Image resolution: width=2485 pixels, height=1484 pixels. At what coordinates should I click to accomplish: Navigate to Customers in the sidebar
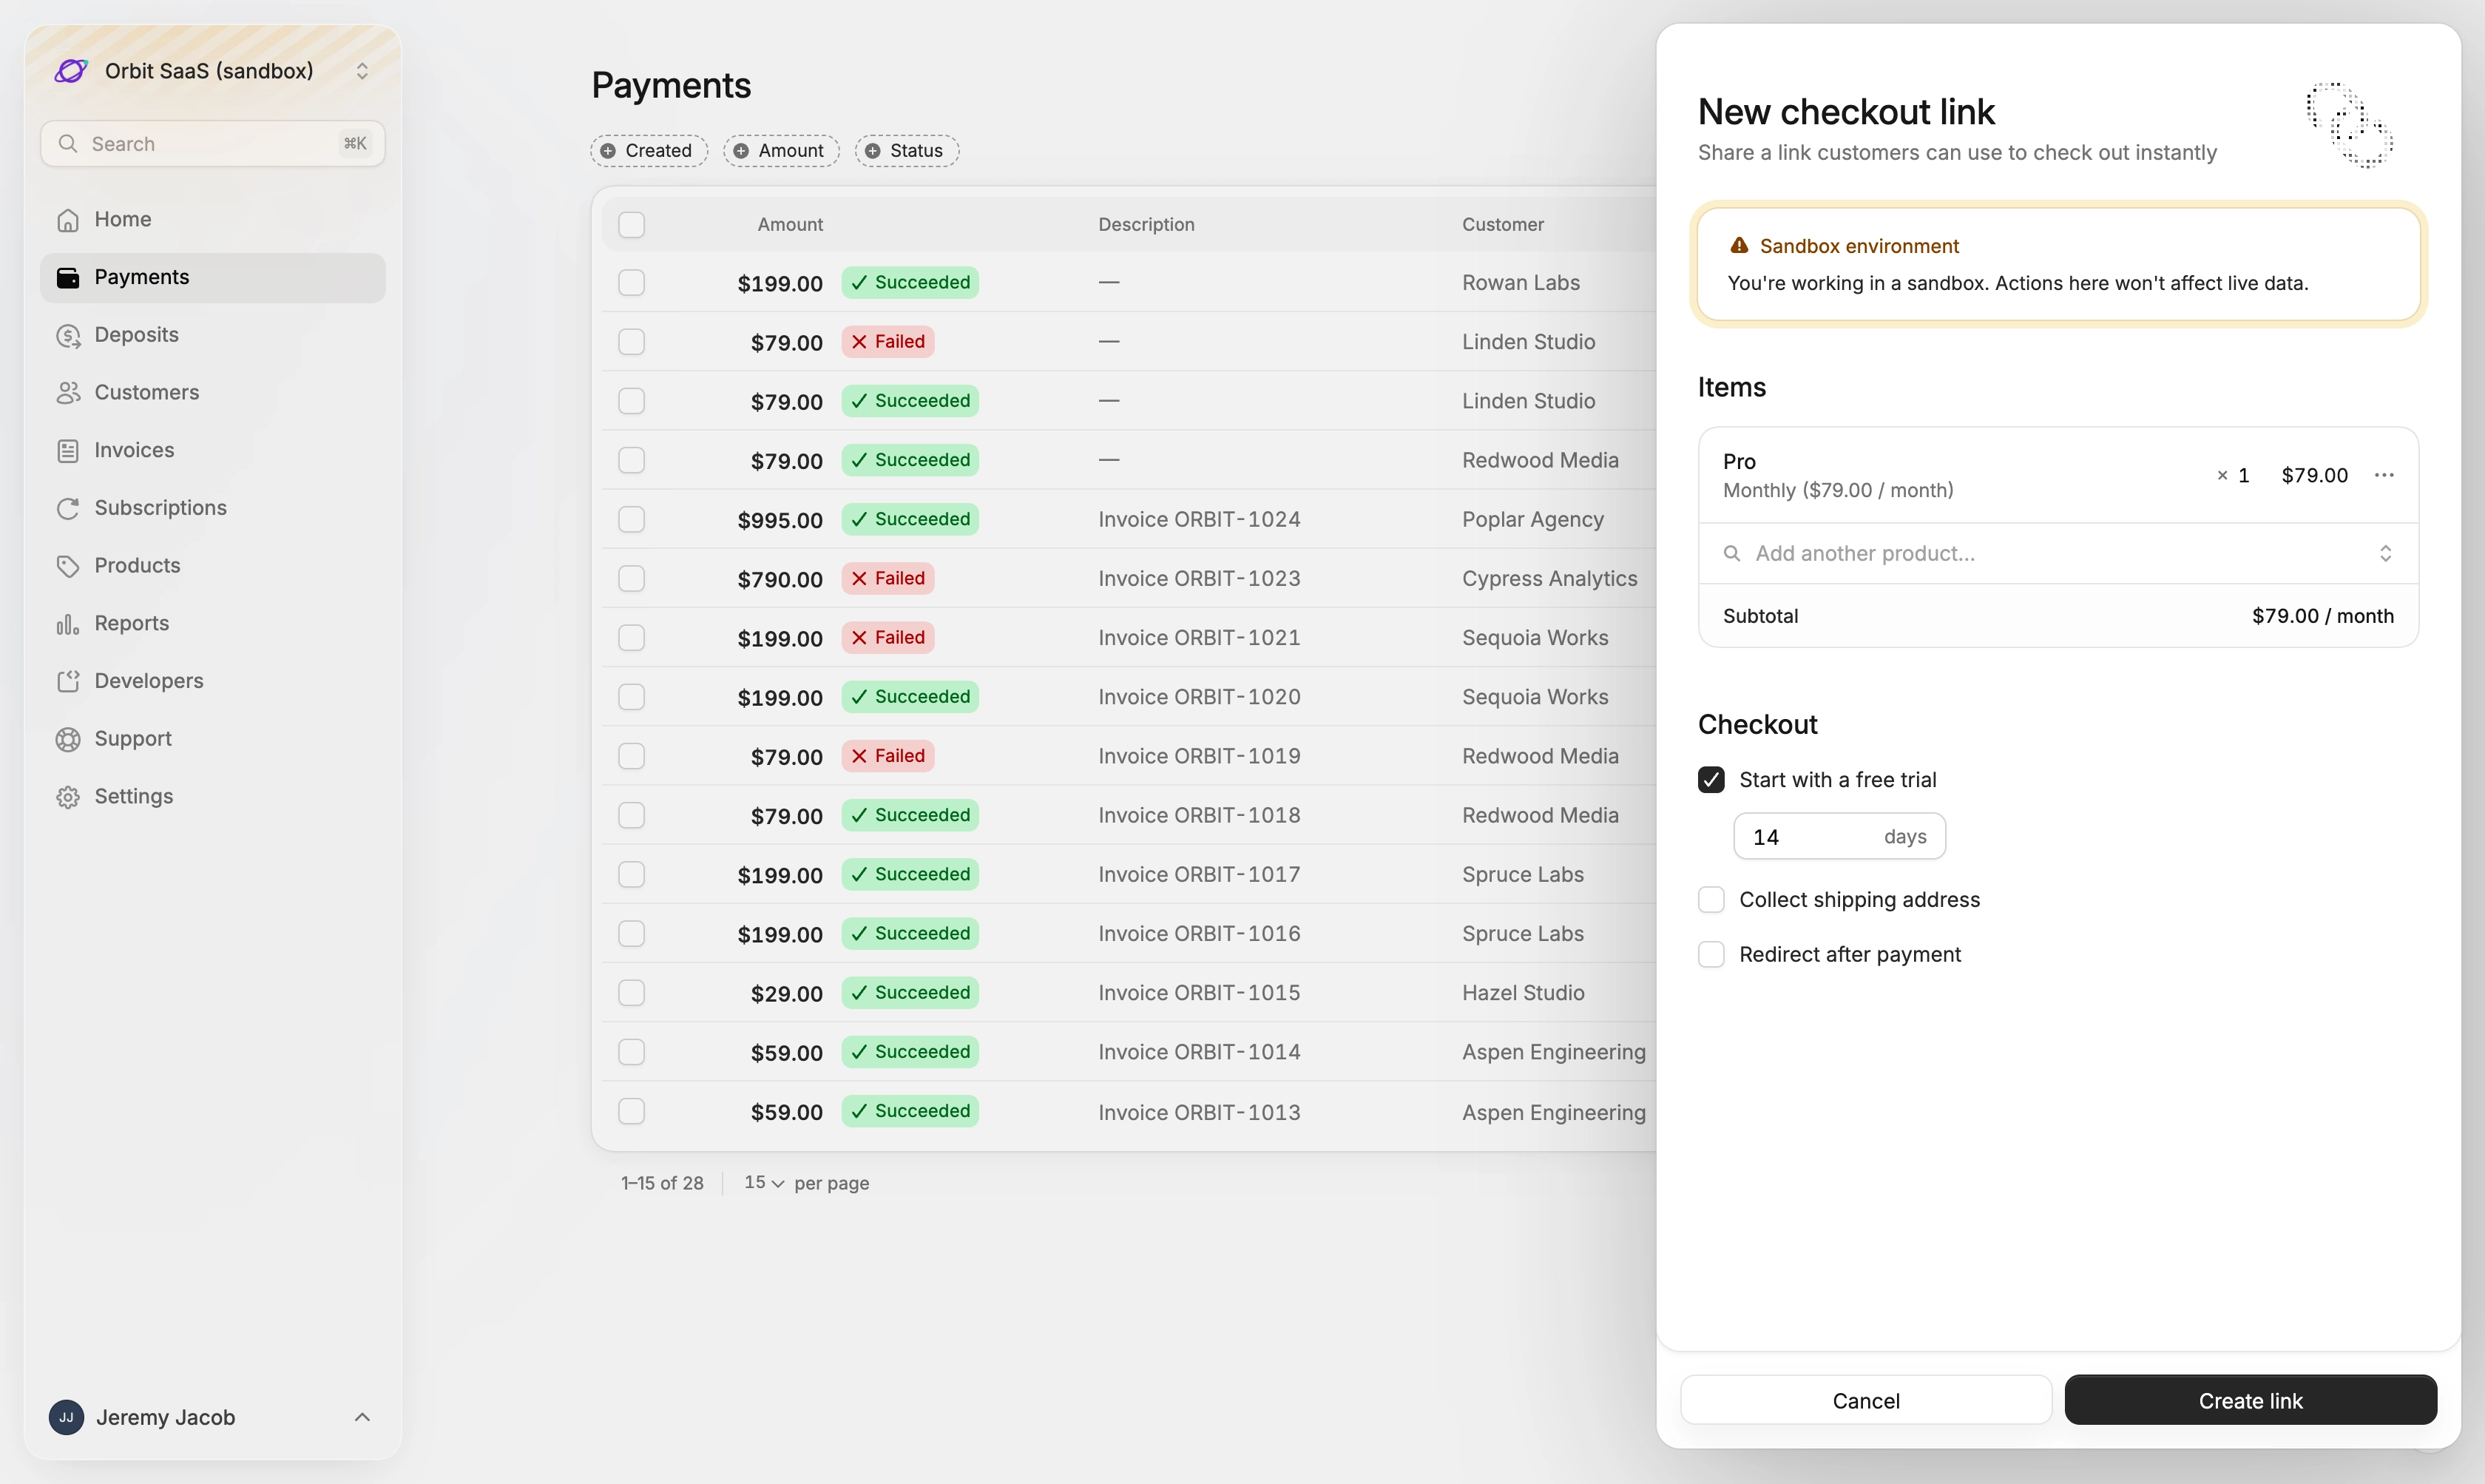click(213, 393)
